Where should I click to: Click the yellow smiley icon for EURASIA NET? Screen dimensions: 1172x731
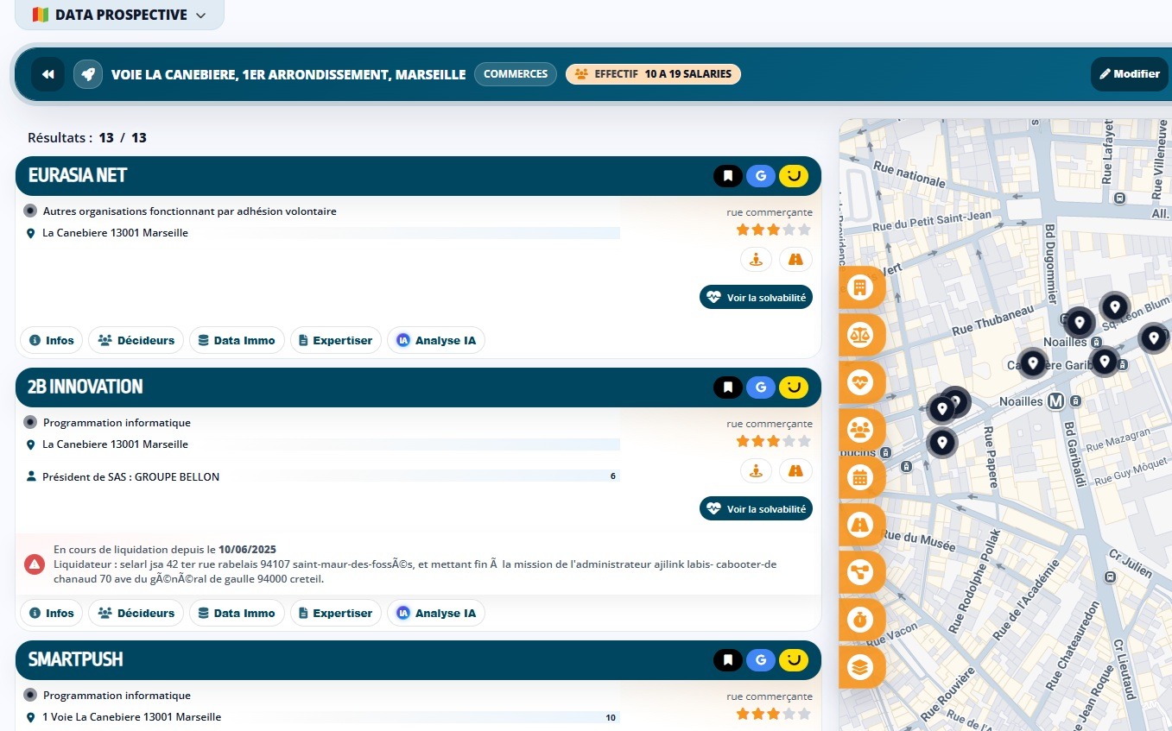point(794,176)
